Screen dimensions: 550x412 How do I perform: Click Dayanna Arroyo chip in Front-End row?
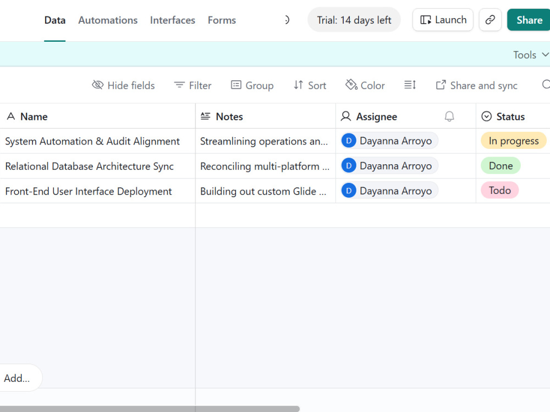[x=389, y=191]
